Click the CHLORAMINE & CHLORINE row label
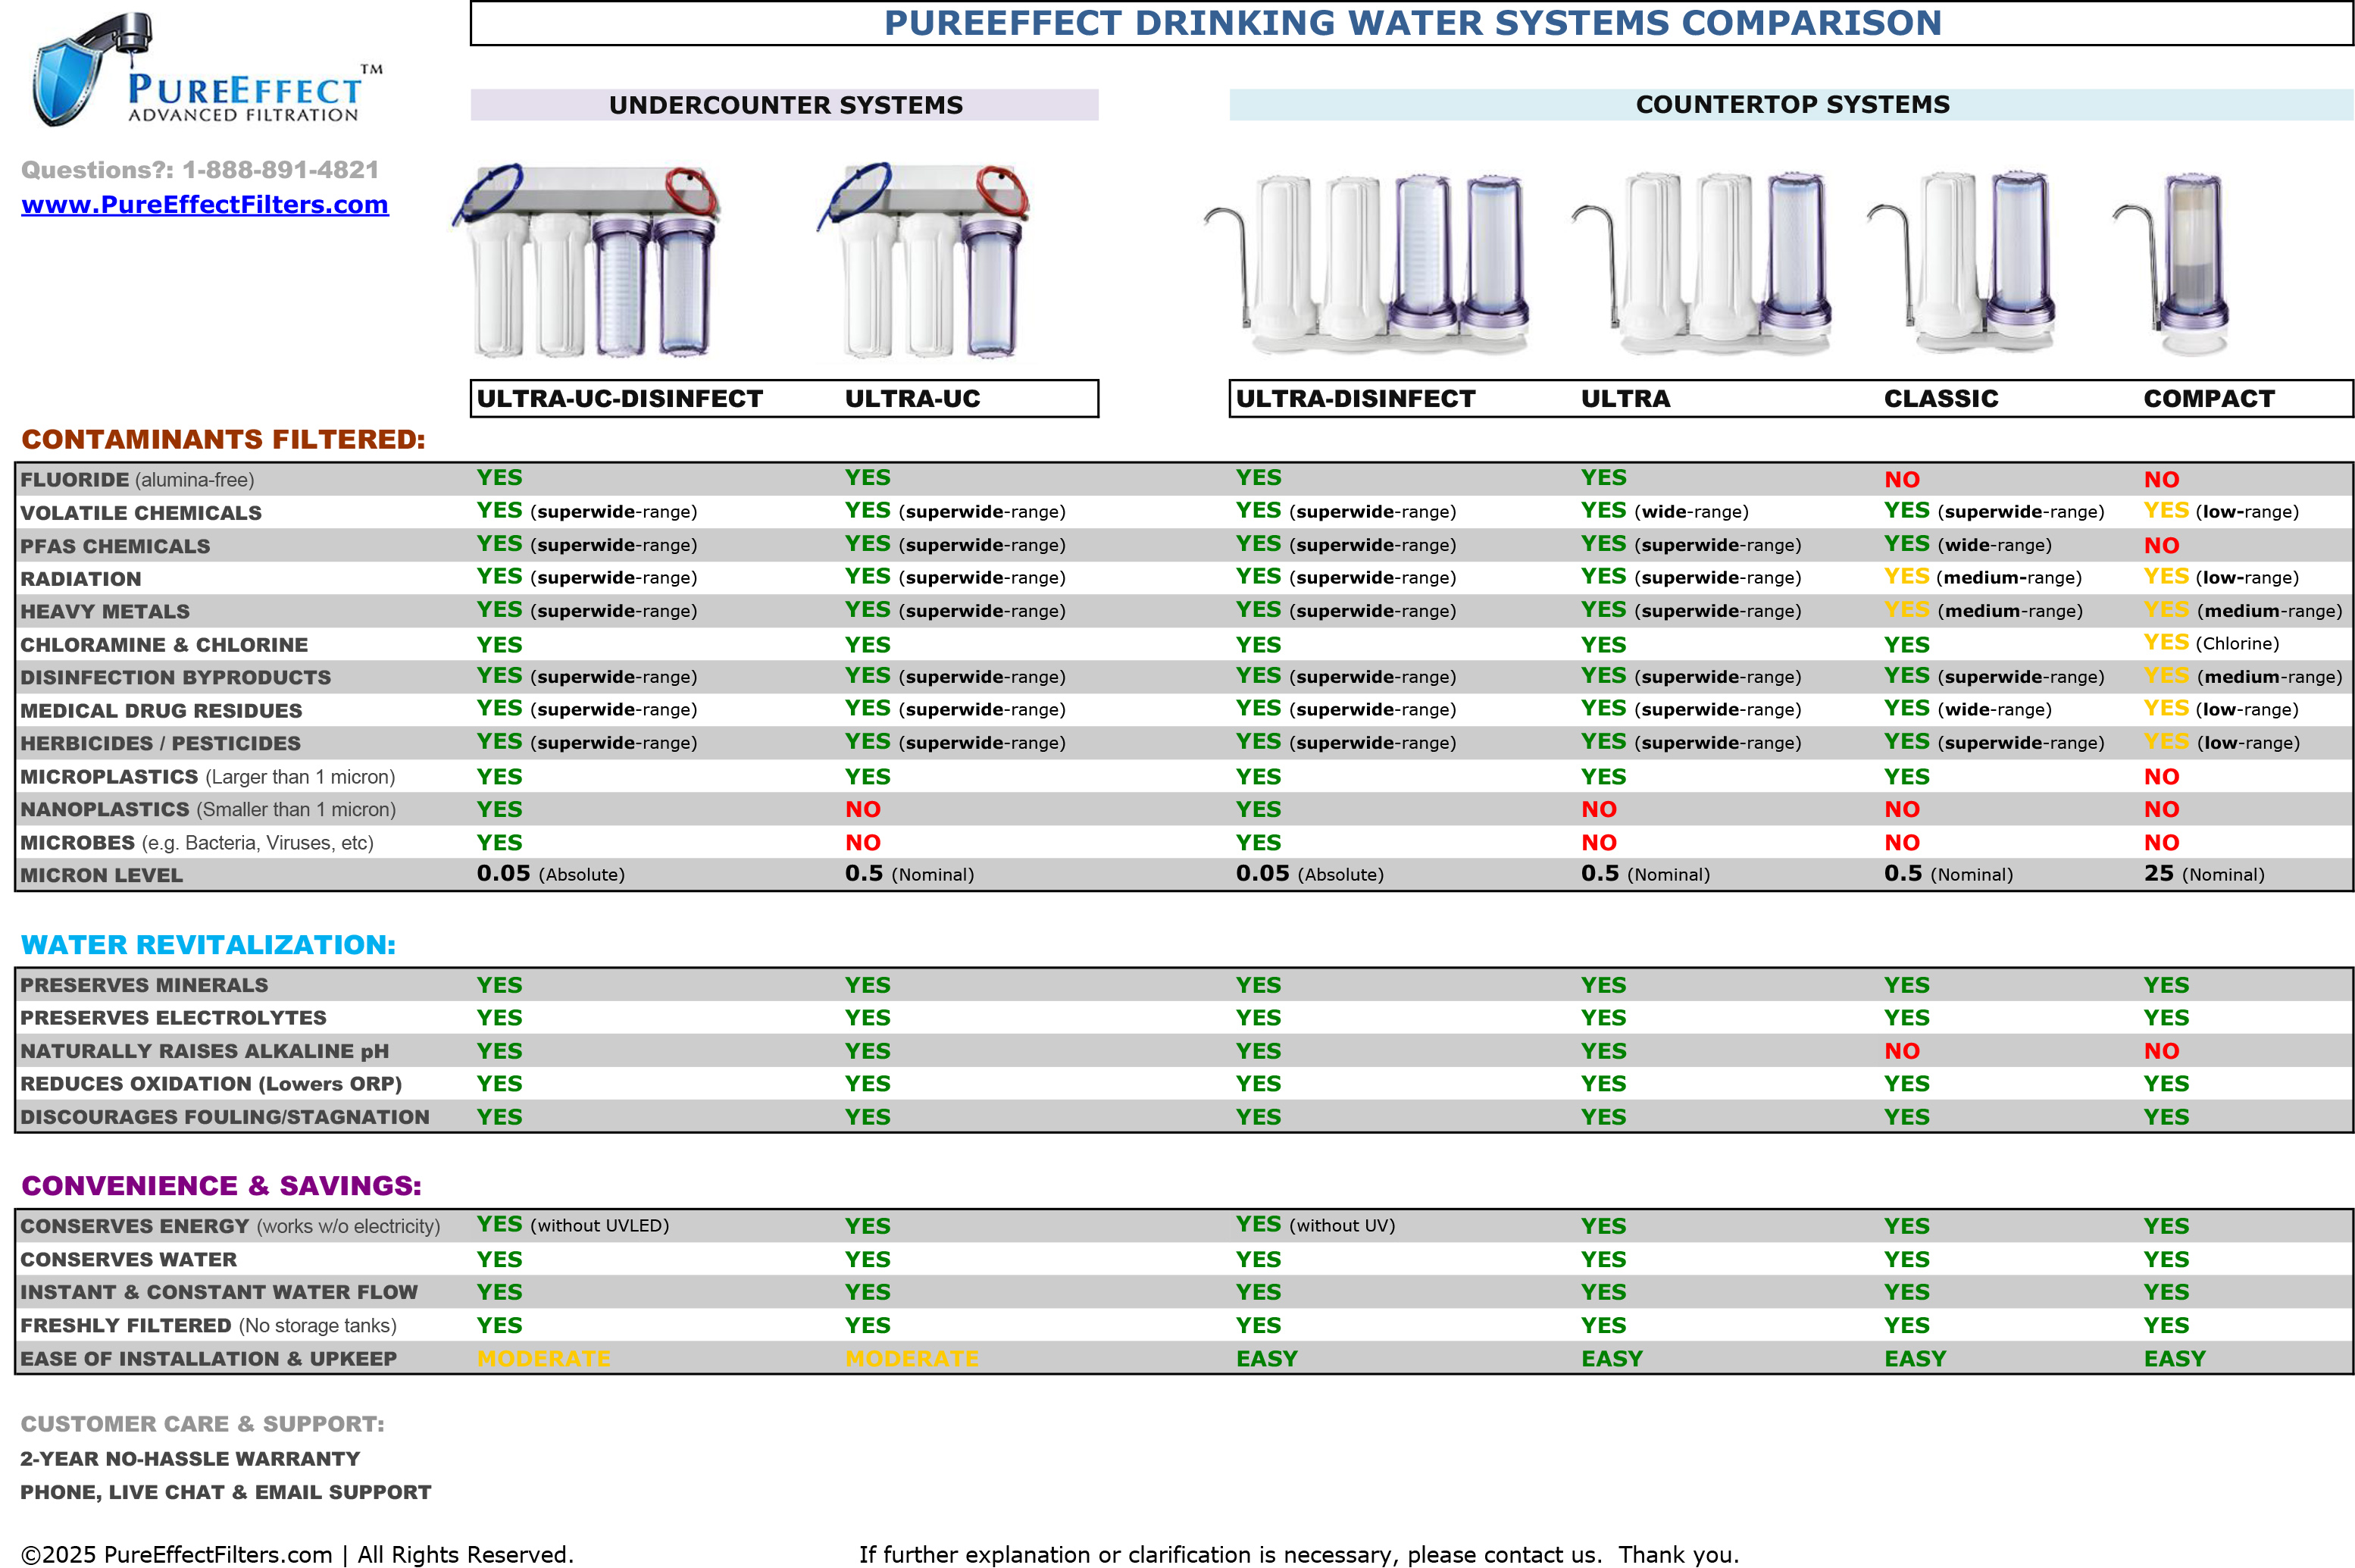Viewport: 2355px width, 1568px height. [x=165, y=645]
